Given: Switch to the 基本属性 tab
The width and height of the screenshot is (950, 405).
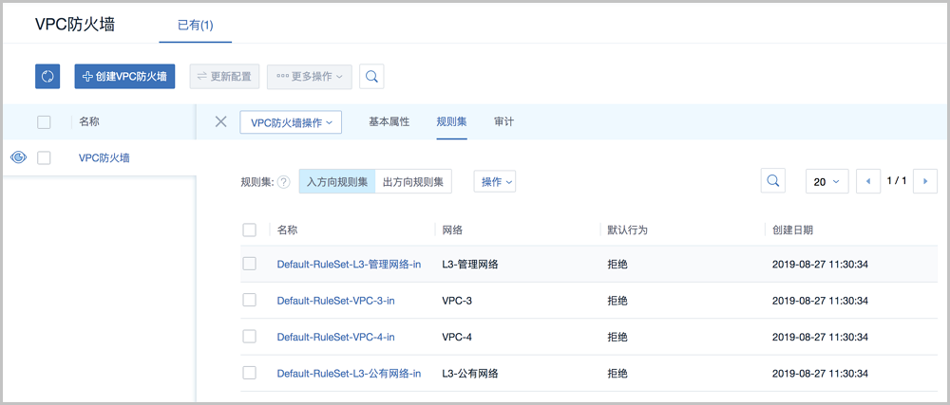Looking at the screenshot, I should tap(389, 122).
